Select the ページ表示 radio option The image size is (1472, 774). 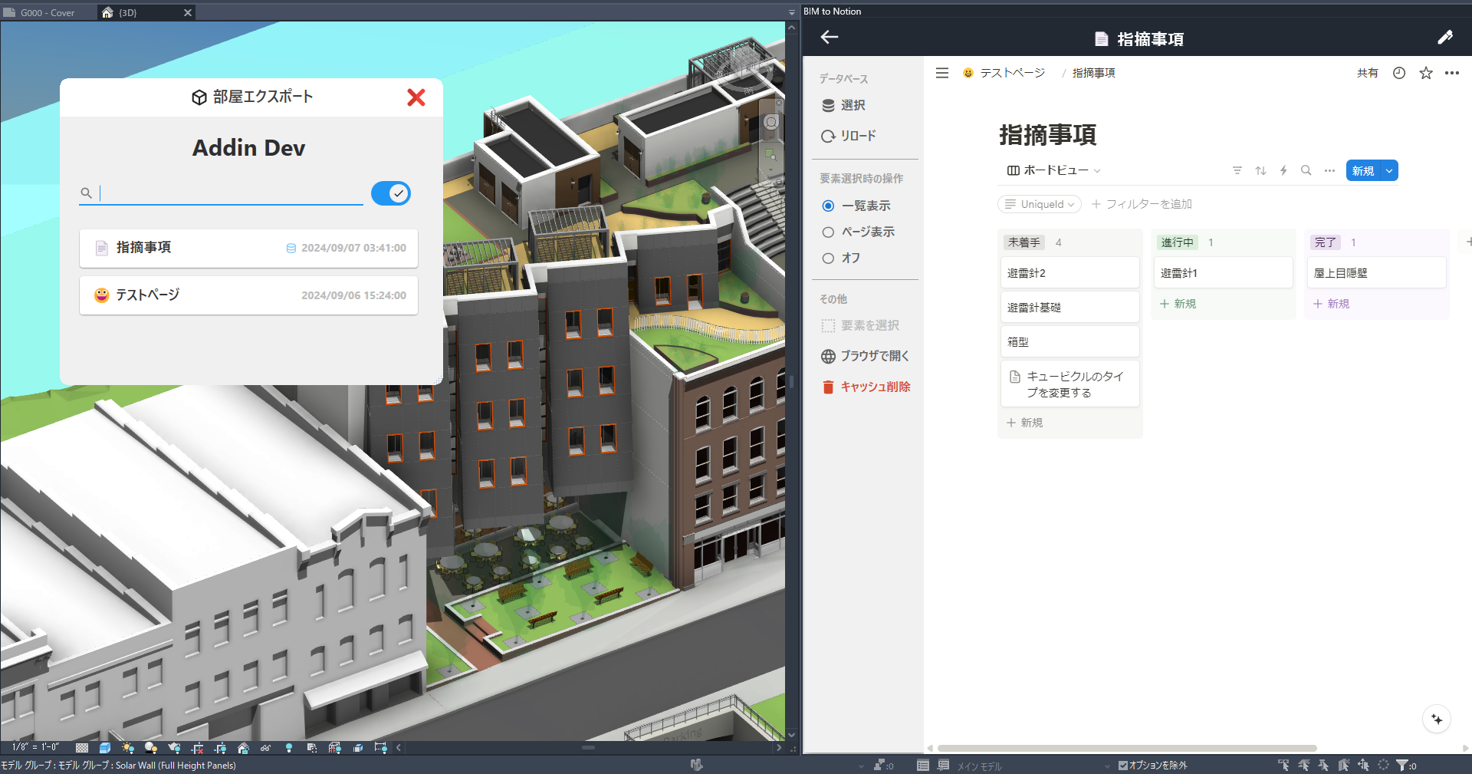(828, 232)
